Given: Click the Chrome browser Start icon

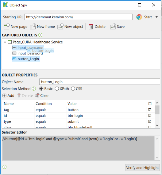Looking at the screenshot, I should click(x=139, y=17).
